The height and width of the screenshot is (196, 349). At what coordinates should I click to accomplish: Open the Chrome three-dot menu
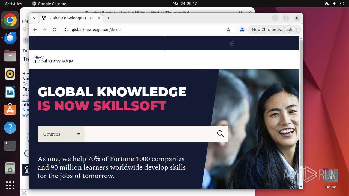[x=297, y=30]
